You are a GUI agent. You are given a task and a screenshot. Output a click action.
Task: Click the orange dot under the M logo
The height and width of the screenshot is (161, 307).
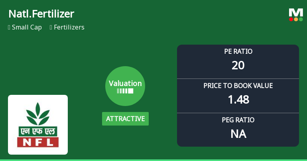[296, 19]
